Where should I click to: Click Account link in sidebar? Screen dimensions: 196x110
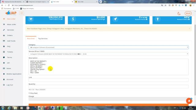pyautogui.click(x=10, y=79)
